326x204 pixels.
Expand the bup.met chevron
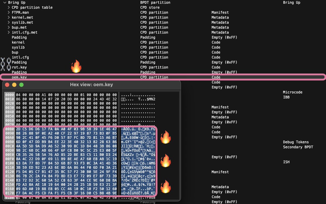[9, 27]
